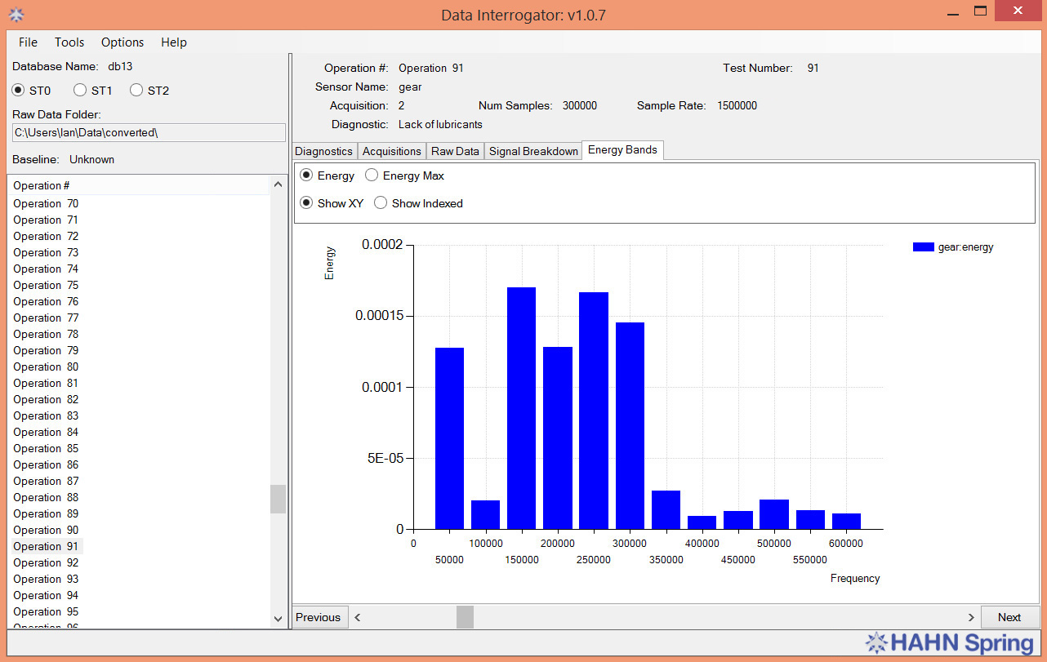1047x662 pixels.
Task: Select Operation 71 in the list
Action: 46,220
